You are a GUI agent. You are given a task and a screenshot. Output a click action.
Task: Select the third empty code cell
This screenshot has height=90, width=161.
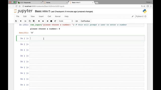(x=87, y=50)
